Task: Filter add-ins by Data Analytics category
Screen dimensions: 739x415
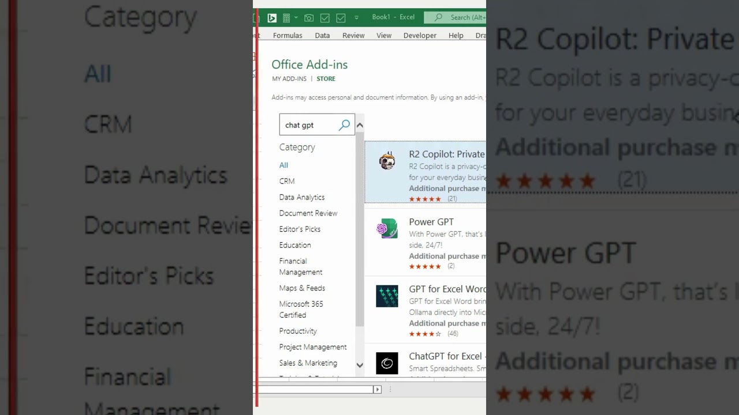Action: coord(302,197)
